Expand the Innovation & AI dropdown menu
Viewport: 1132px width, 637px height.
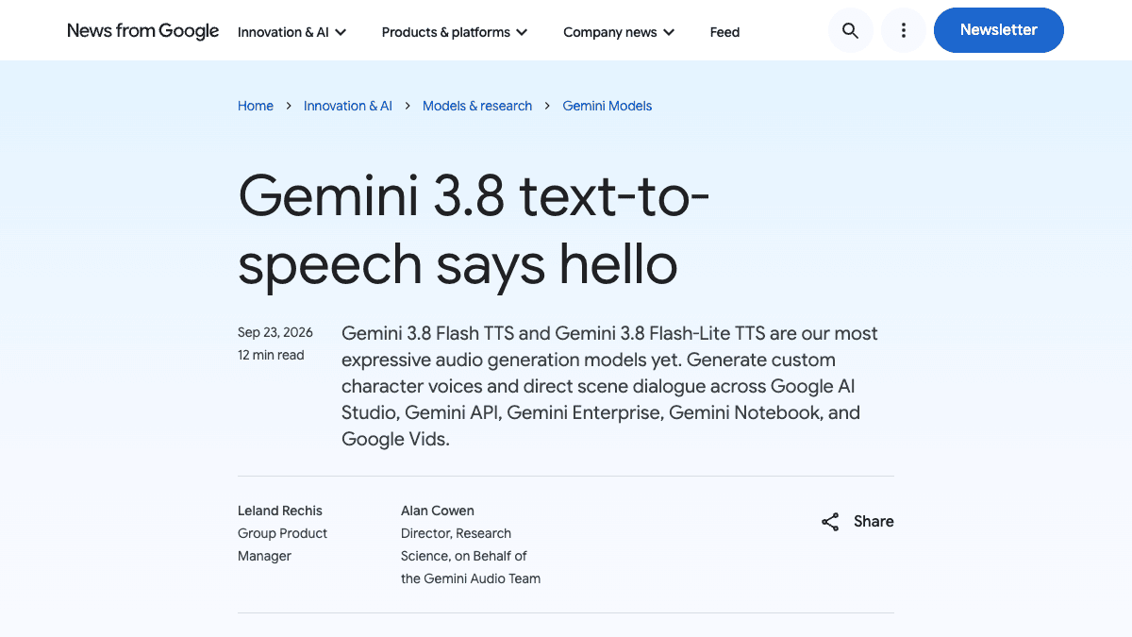[292, 32]
